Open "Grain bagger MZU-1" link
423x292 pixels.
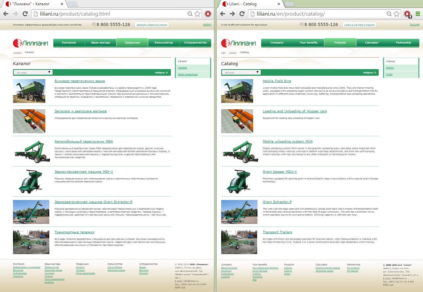pyautogui.click(x=280, y=171)
